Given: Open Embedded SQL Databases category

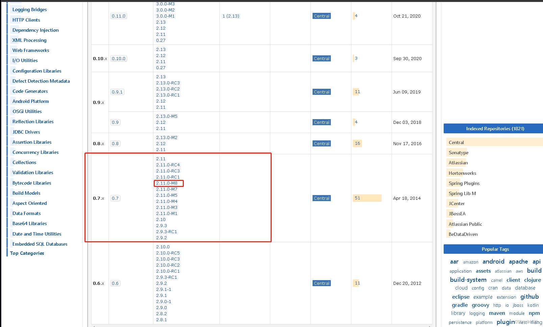Looking at the screenshot, I should click(x=40, y=244).
